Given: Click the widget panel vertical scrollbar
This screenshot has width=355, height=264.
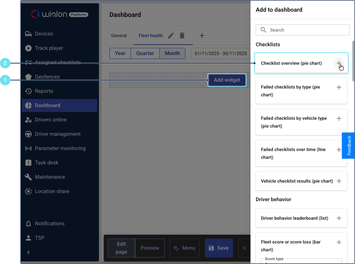Looking at the screenshot, I should [353, 61].
